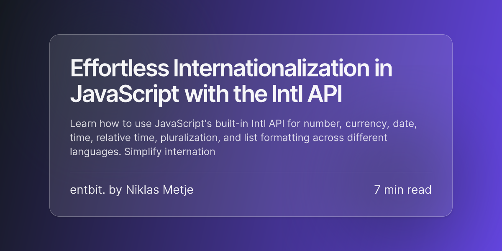This screenshot has width=502, height=251.
Task: Click the description starting "Learn how to use JavaScript's"
Action: tap(243, 138)
